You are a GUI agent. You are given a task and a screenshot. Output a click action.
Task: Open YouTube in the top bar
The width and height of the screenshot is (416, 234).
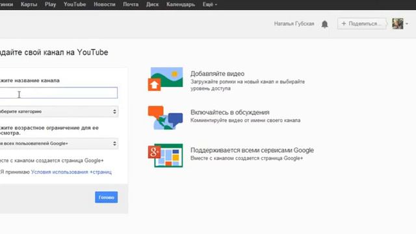pyautogui.click(x=75, y=5)
